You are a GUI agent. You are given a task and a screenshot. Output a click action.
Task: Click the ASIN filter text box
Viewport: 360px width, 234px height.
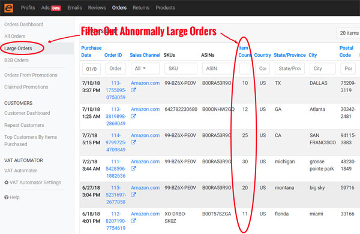218,68
